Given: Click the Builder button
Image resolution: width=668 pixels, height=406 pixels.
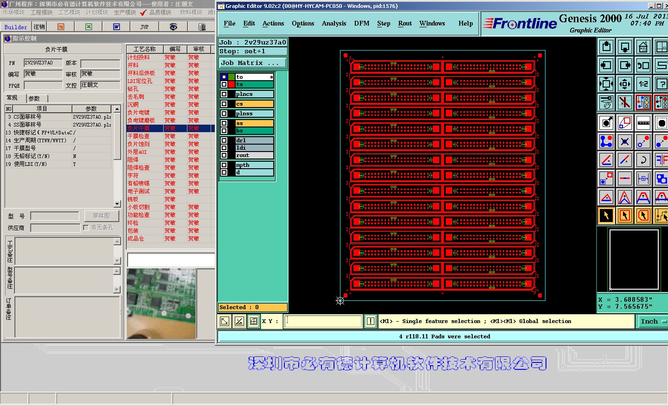Looking at the screenshot, I should [16, 27].
